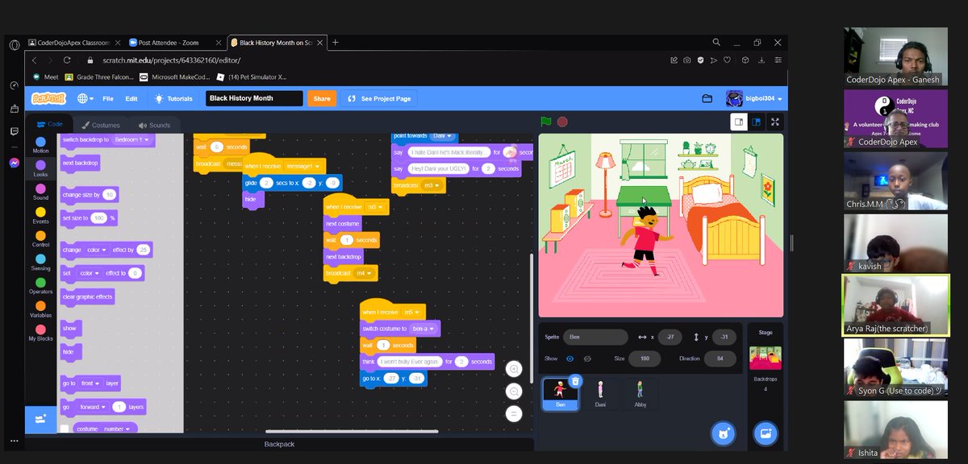
Task: Select the Sensing block category
Action: [x=40, y=263]
